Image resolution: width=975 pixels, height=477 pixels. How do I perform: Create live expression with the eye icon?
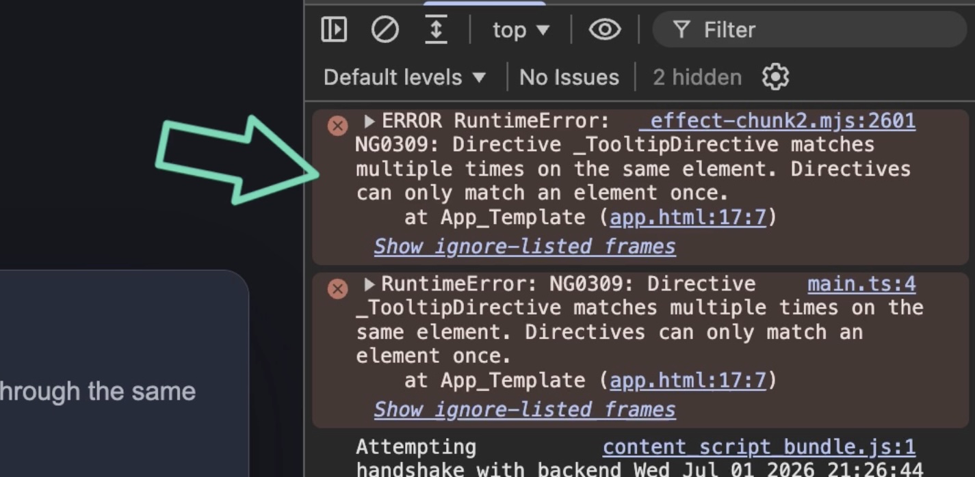(x=605, y=29)
